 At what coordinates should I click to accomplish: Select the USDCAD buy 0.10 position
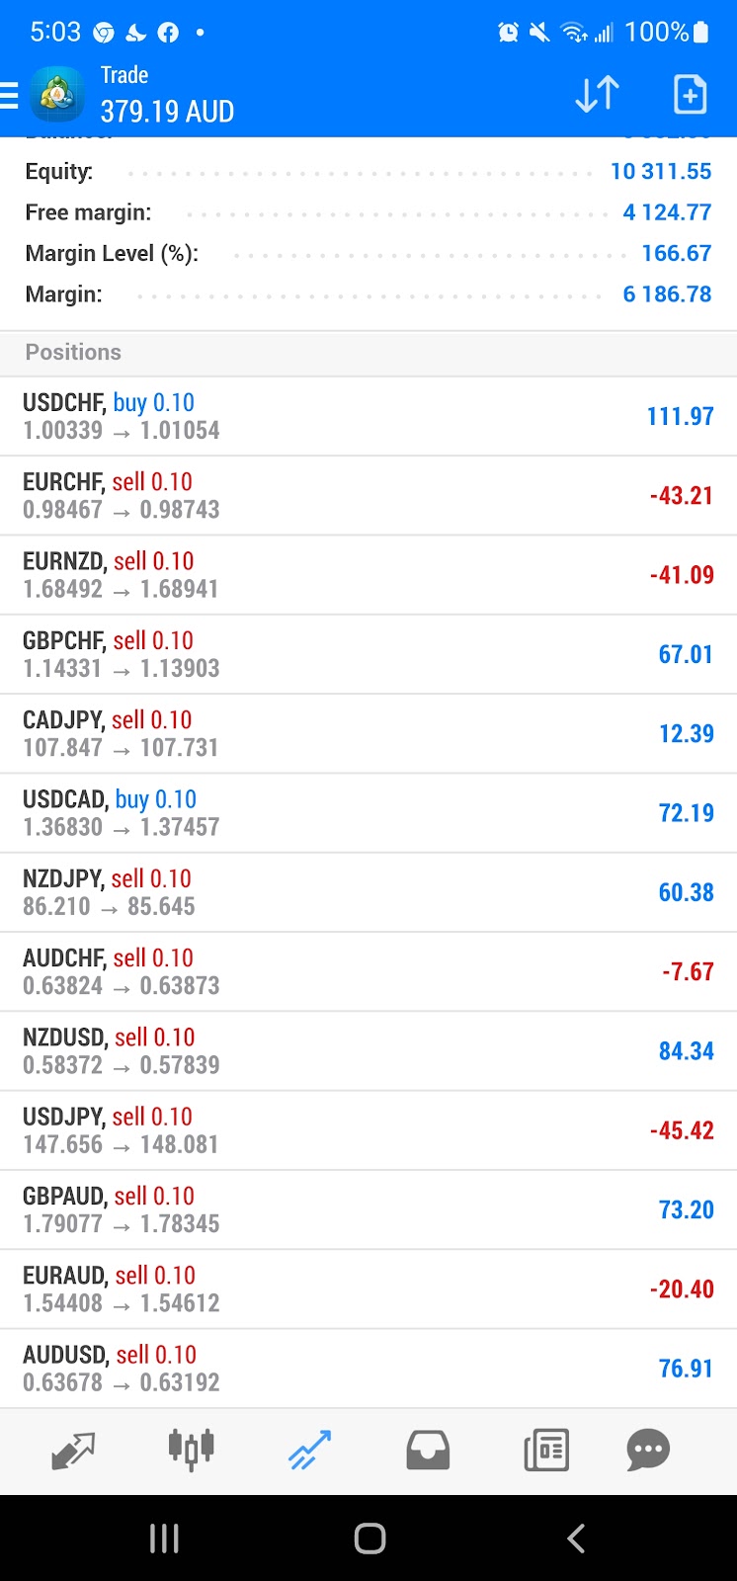coord(368,813)
